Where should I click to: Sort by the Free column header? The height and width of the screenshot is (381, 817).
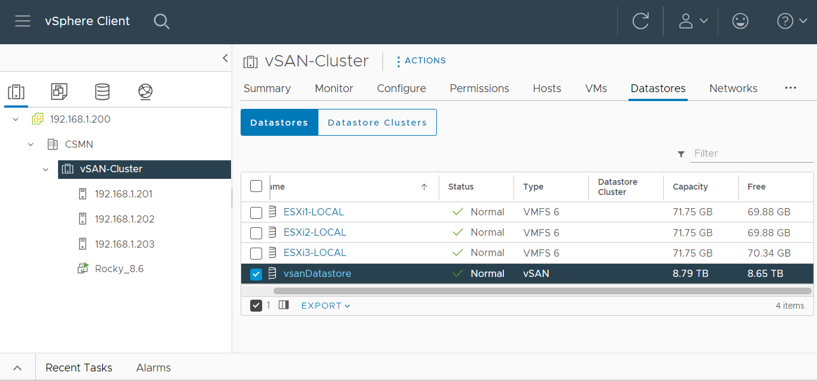click(x=757, y=187)
